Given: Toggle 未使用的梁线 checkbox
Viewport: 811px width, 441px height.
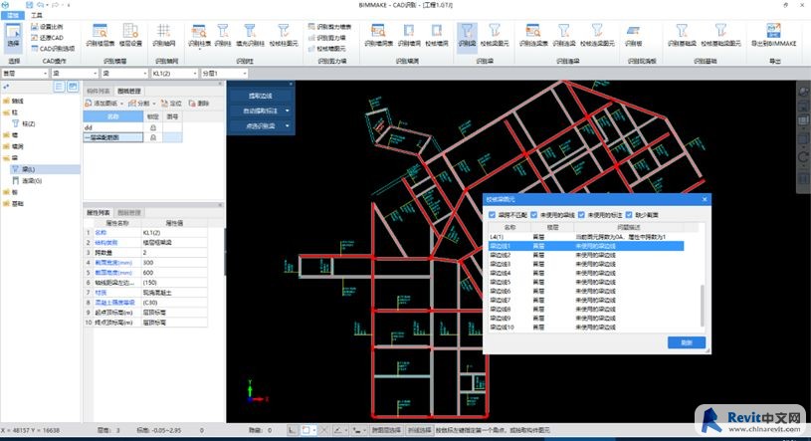Looking at the screenshot, I should [x=533, y=214].
